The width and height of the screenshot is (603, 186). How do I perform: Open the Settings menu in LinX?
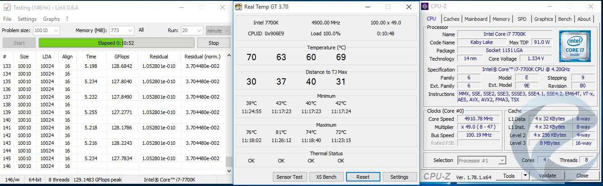click(27, 19)
